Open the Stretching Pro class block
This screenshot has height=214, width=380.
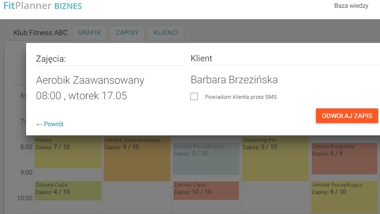(x=275, y=158)
